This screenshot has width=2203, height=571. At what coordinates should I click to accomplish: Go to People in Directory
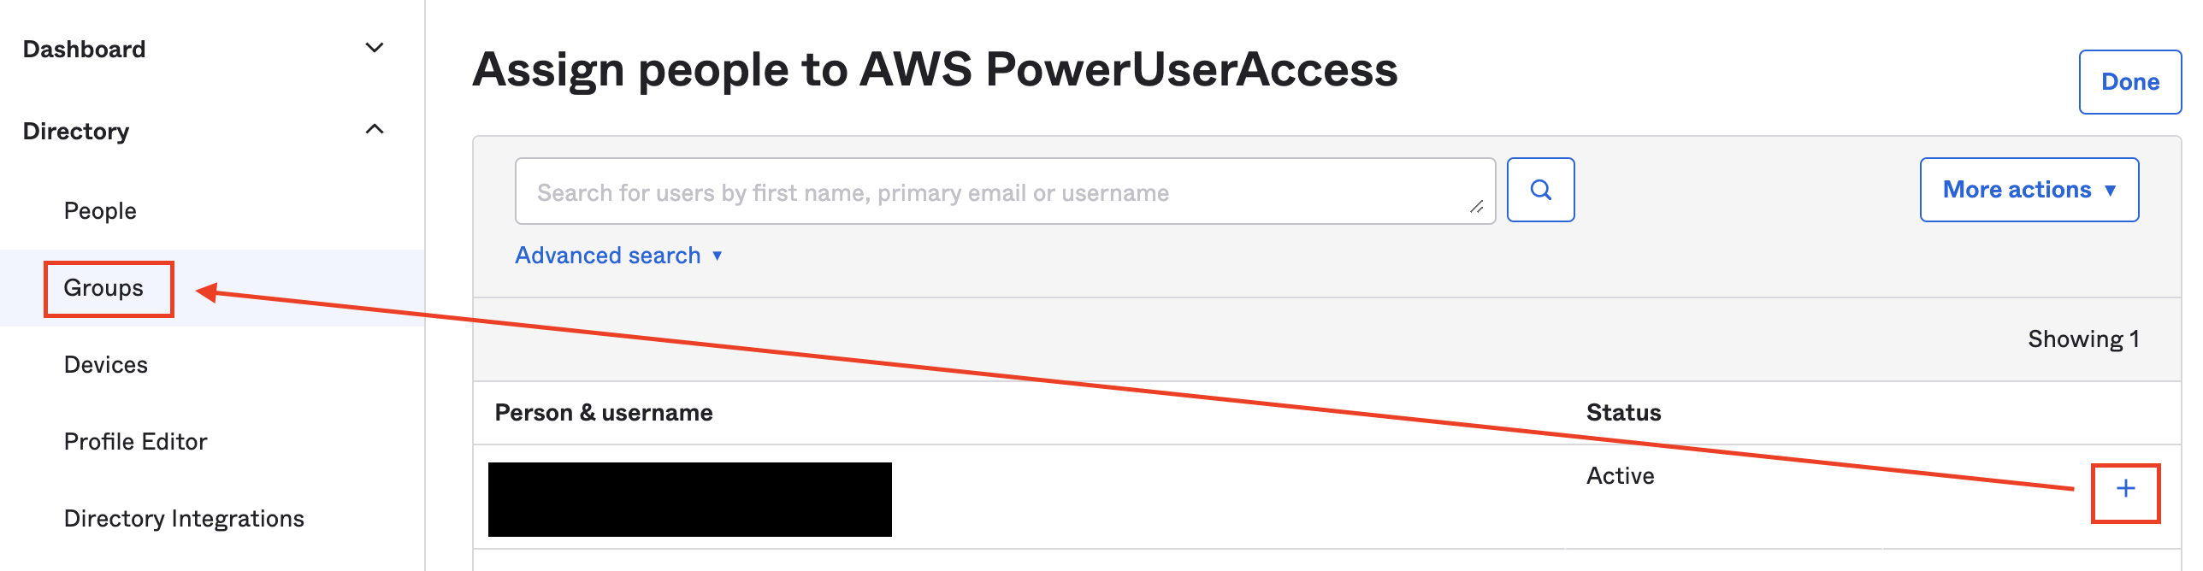[x=100, y=211]
